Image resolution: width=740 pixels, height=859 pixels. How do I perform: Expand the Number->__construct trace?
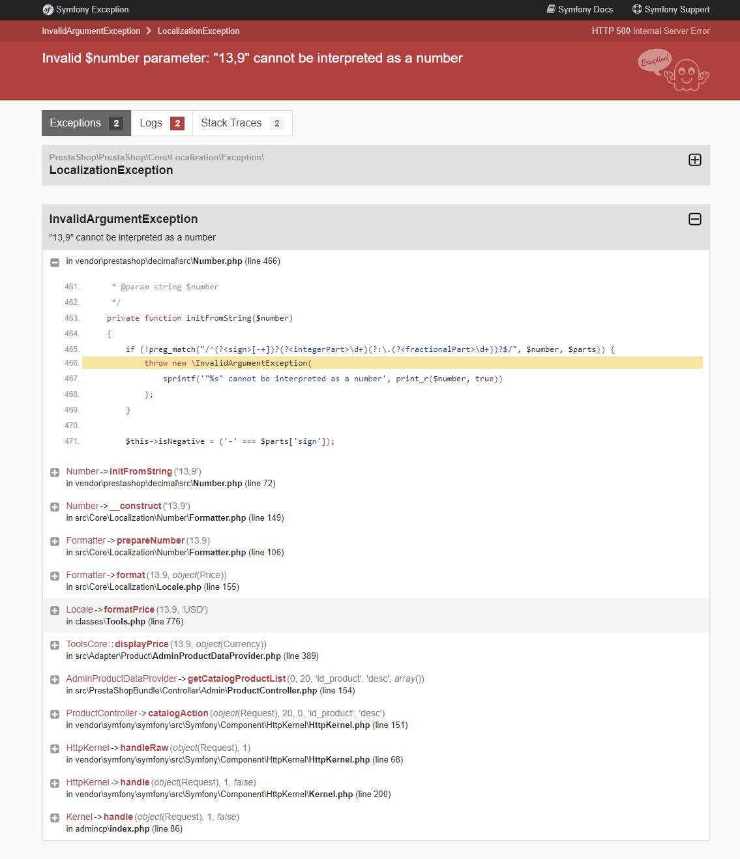[55, 507]
